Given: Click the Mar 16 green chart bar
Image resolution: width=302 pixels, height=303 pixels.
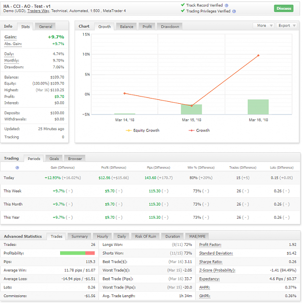Looking at the screenshot, I should pyautogui.click(x=258, y=107).
